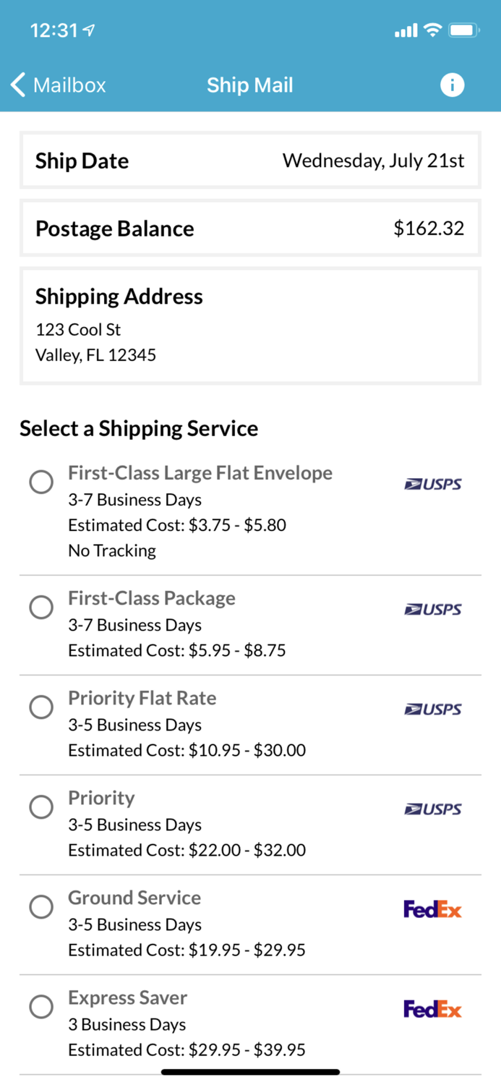501x1085 pixels.
Task: Select the Priority shipping radio button
Action: pyautogui.click(x=41, y=807)
